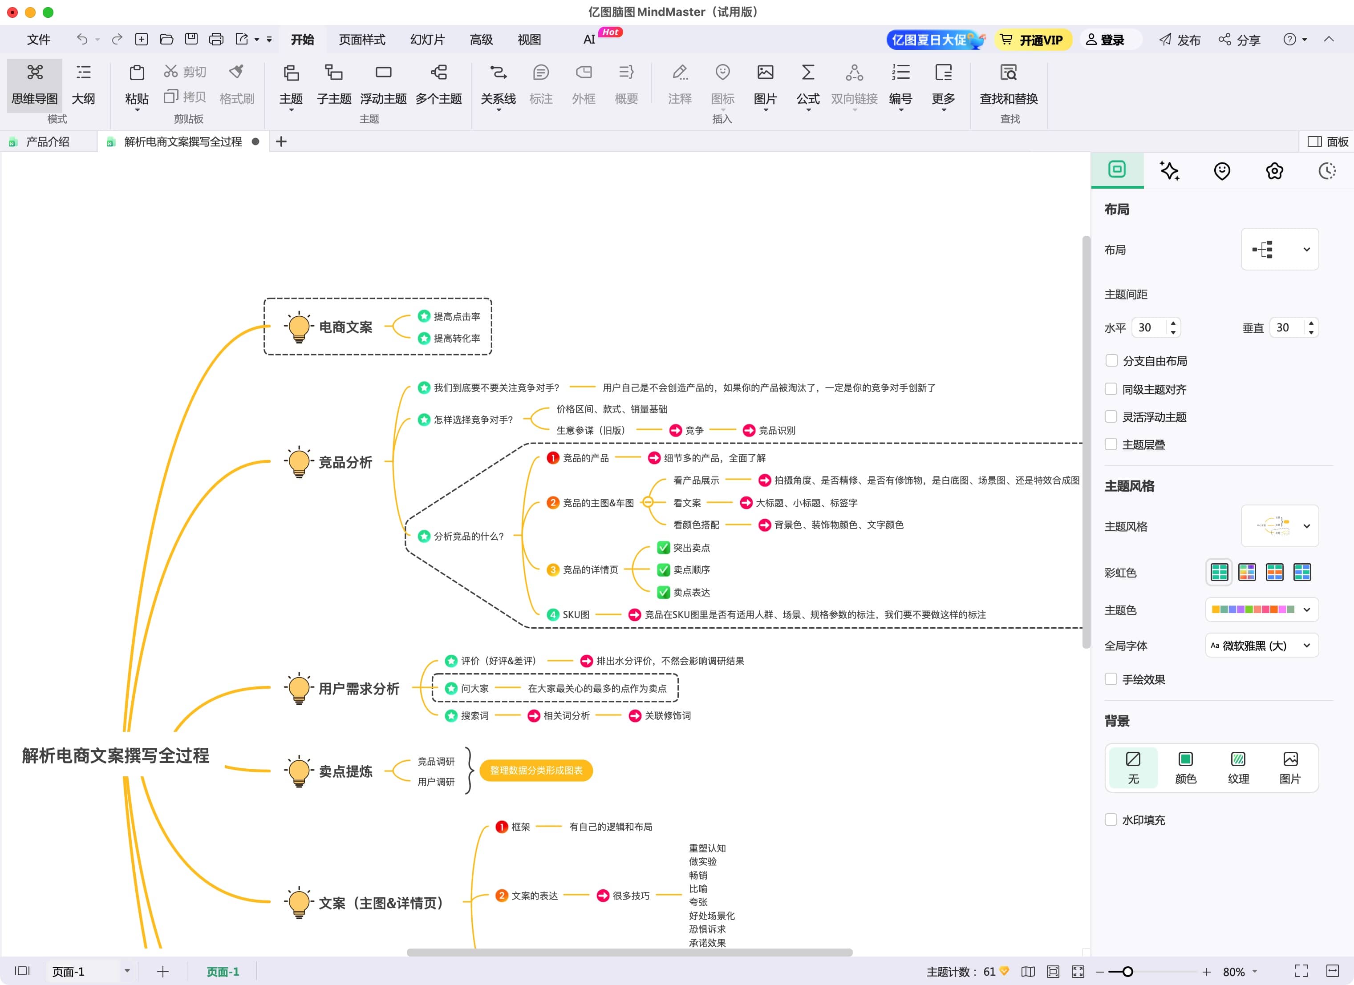Insert a Floating Topic (浮动主题)
This screenshot has height=985, width=1354.
(x=383, y=85)
